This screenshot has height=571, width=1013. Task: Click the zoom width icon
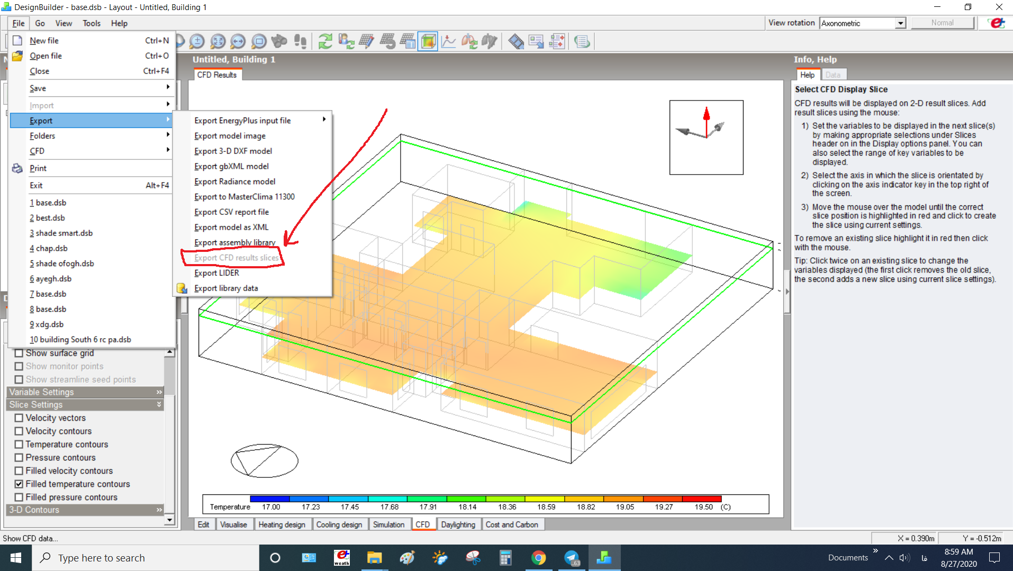coord(238,41)
